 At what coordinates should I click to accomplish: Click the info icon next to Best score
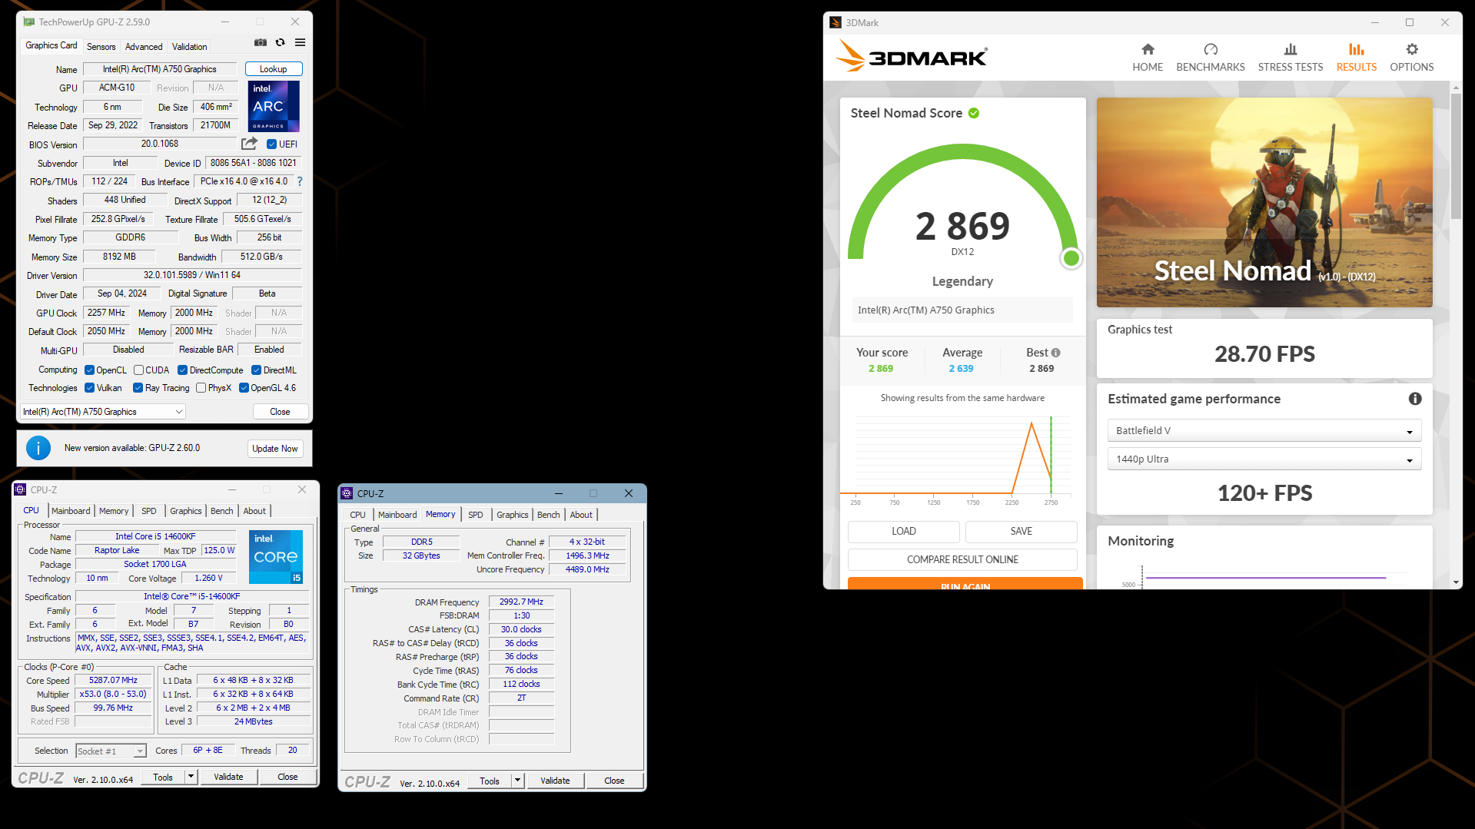tap(1055, 353)
